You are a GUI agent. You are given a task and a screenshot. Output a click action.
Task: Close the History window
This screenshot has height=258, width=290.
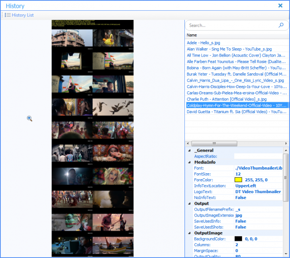point(280,6)
